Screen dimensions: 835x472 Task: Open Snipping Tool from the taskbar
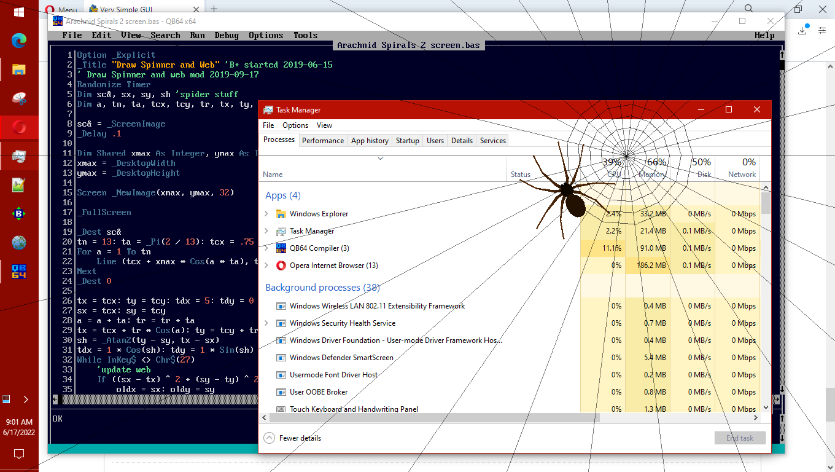coord(19,98)
